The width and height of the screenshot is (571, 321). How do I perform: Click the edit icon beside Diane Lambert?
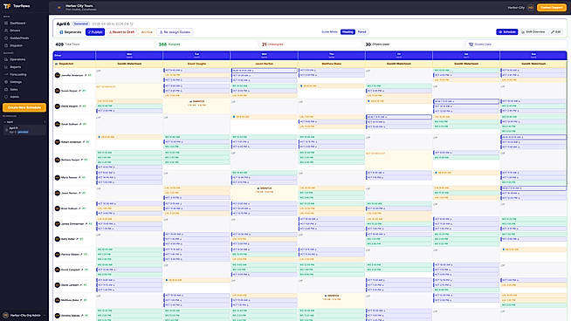81,285
